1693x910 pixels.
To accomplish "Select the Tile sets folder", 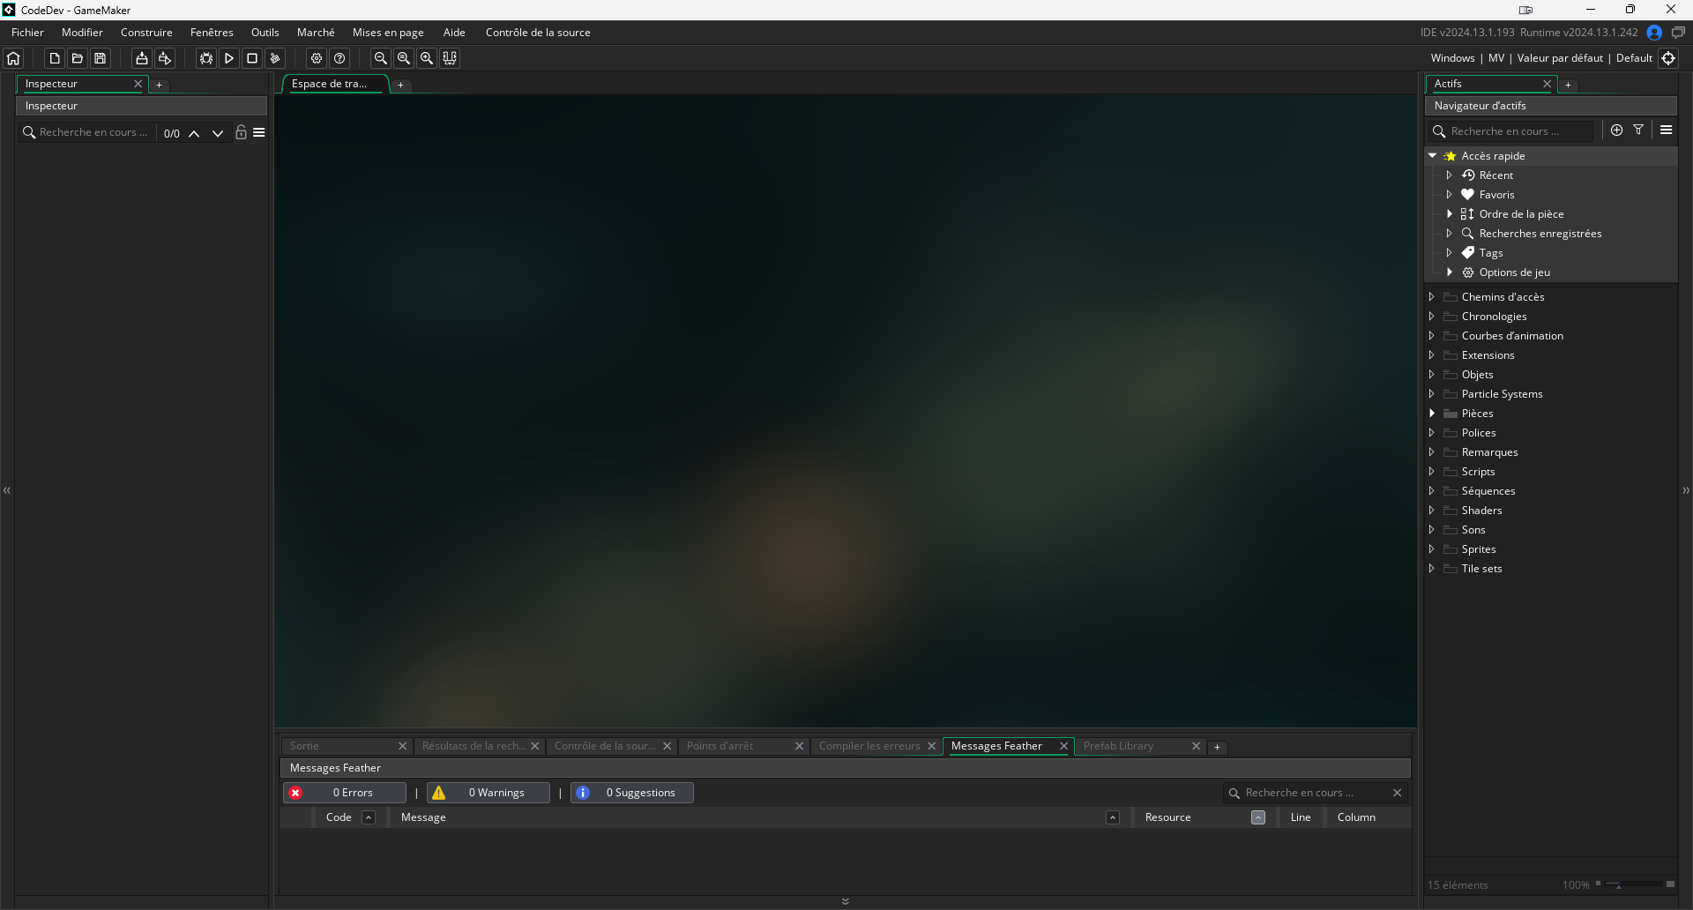I will pyautogui.click(x=1481, y=569).
